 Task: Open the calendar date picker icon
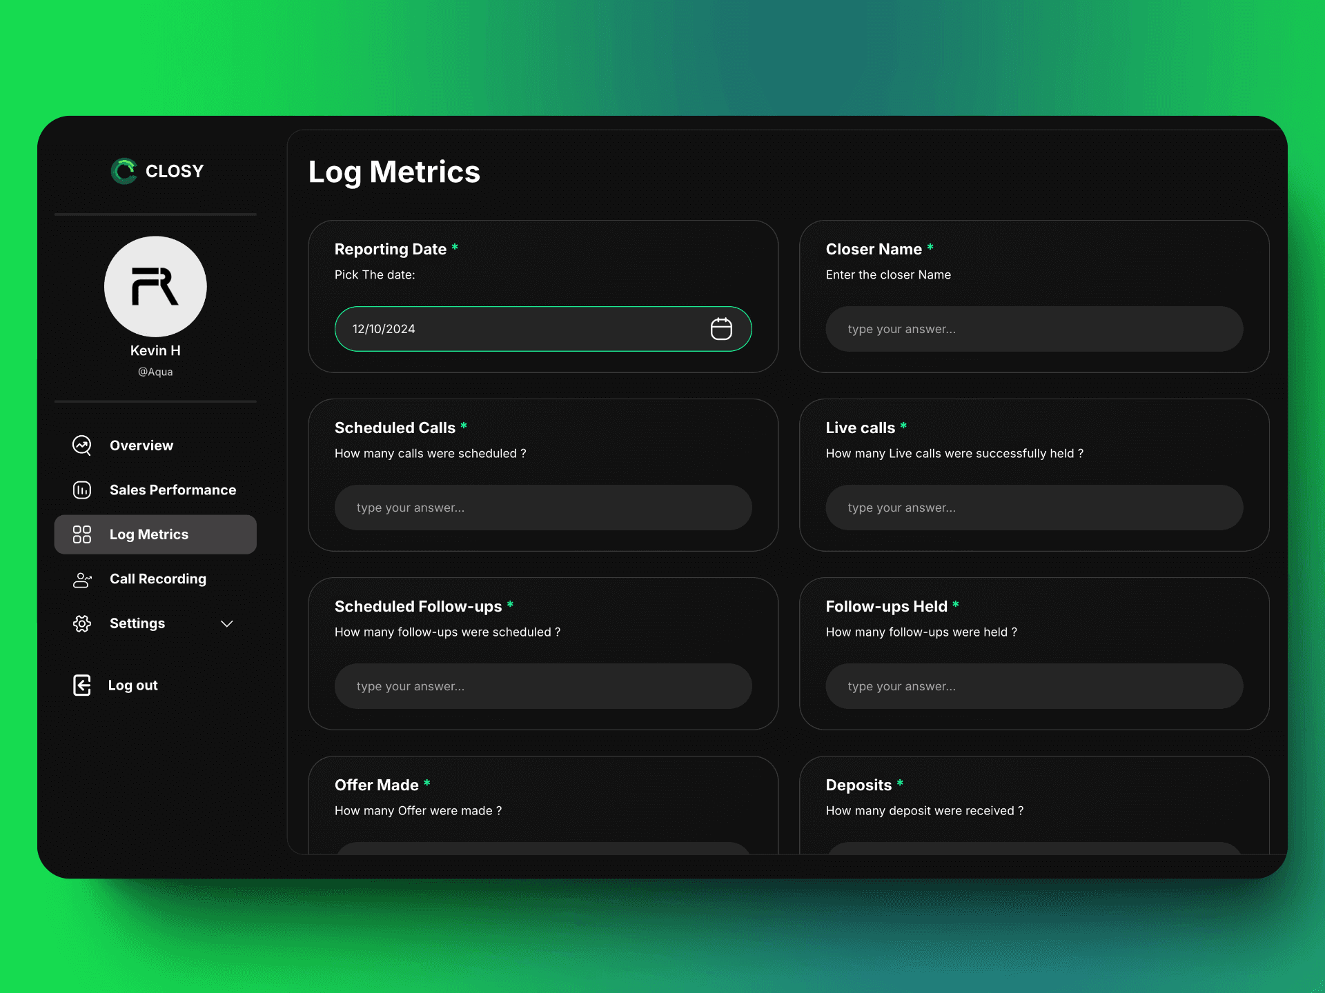pos(721,329)
